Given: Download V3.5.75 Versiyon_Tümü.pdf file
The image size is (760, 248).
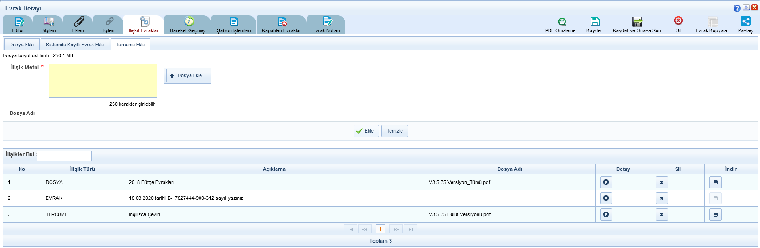Looking at the screenshot, I should 715,182.
